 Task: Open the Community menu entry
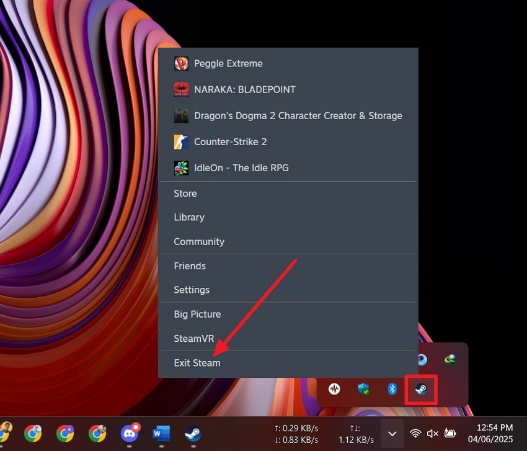coord(288,241)
